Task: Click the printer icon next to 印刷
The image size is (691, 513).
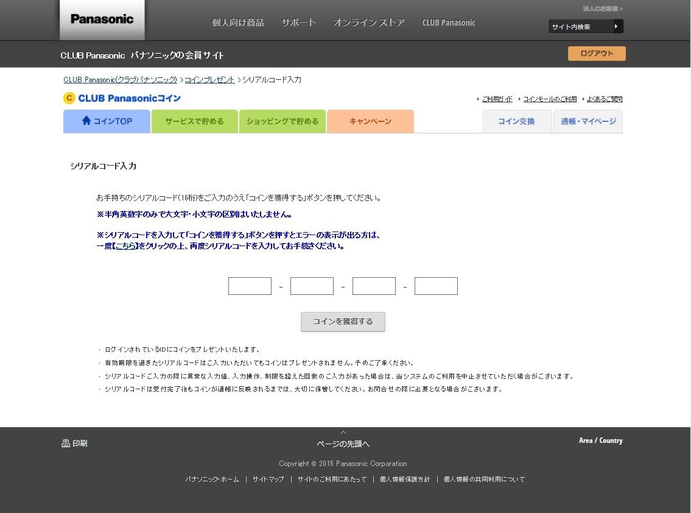Action: (x=66, y=443)
